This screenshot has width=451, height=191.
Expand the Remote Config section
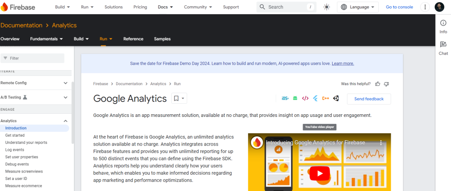click(66, 83)
